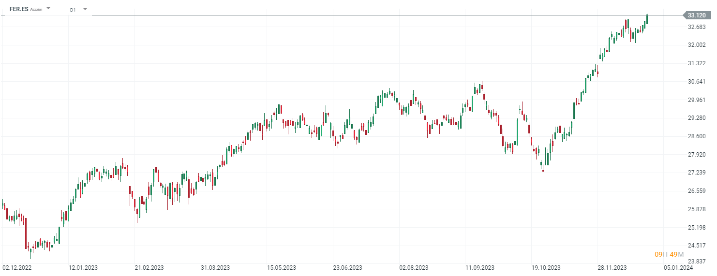The image size is (717, 276).
Task: Open the FER.ES symbol dropdown arrow
Action: pos(48,9)
